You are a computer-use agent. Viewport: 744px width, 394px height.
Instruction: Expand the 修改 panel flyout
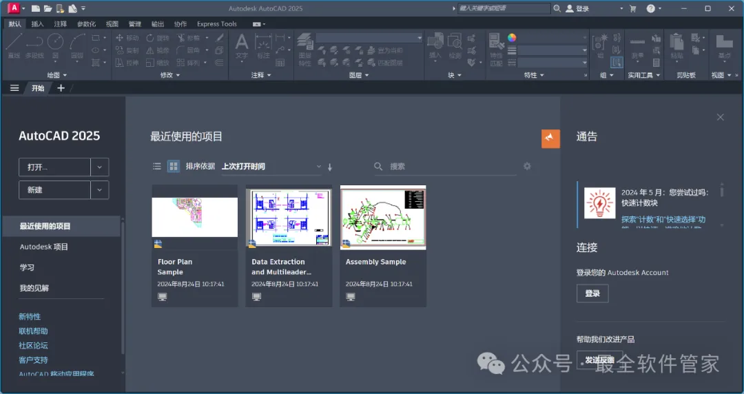click(170, 75)
